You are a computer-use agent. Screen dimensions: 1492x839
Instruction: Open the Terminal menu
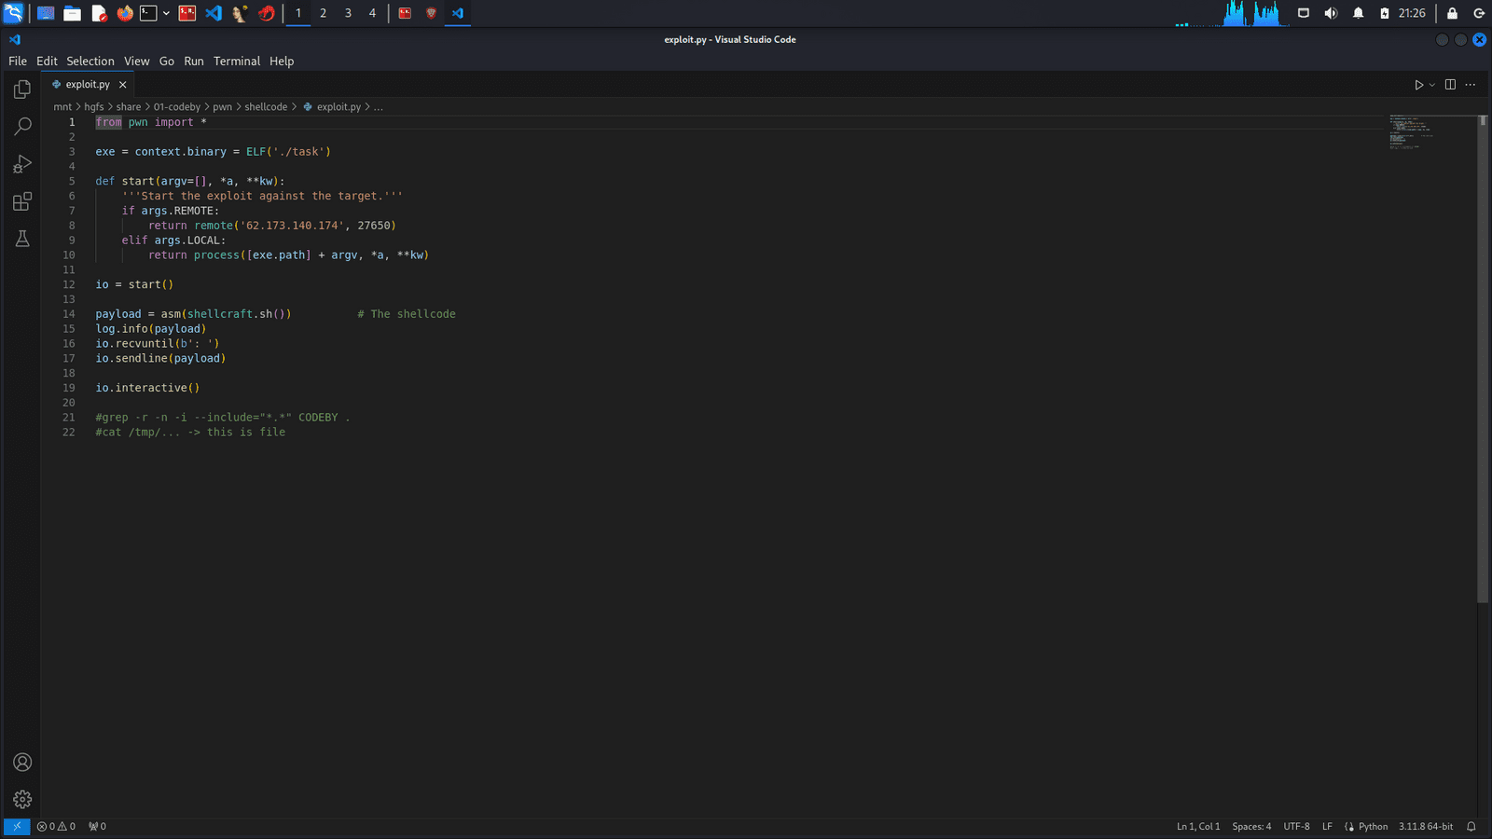237,62
